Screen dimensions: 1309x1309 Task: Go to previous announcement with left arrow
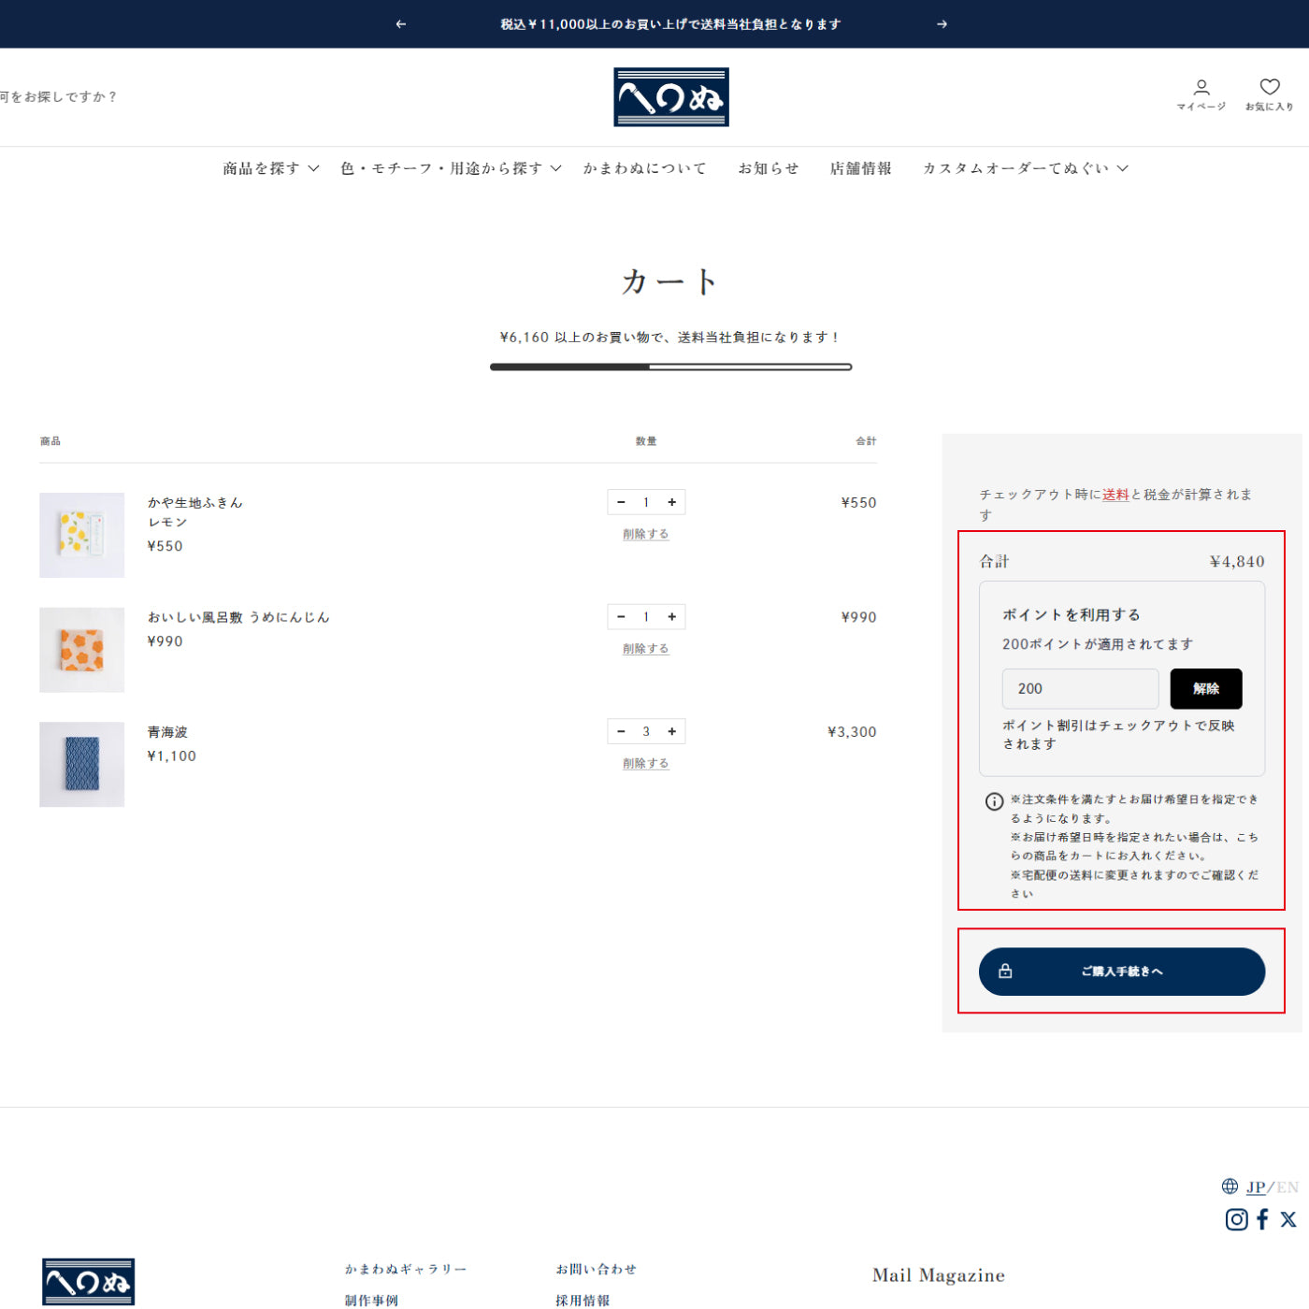[401, 24]
